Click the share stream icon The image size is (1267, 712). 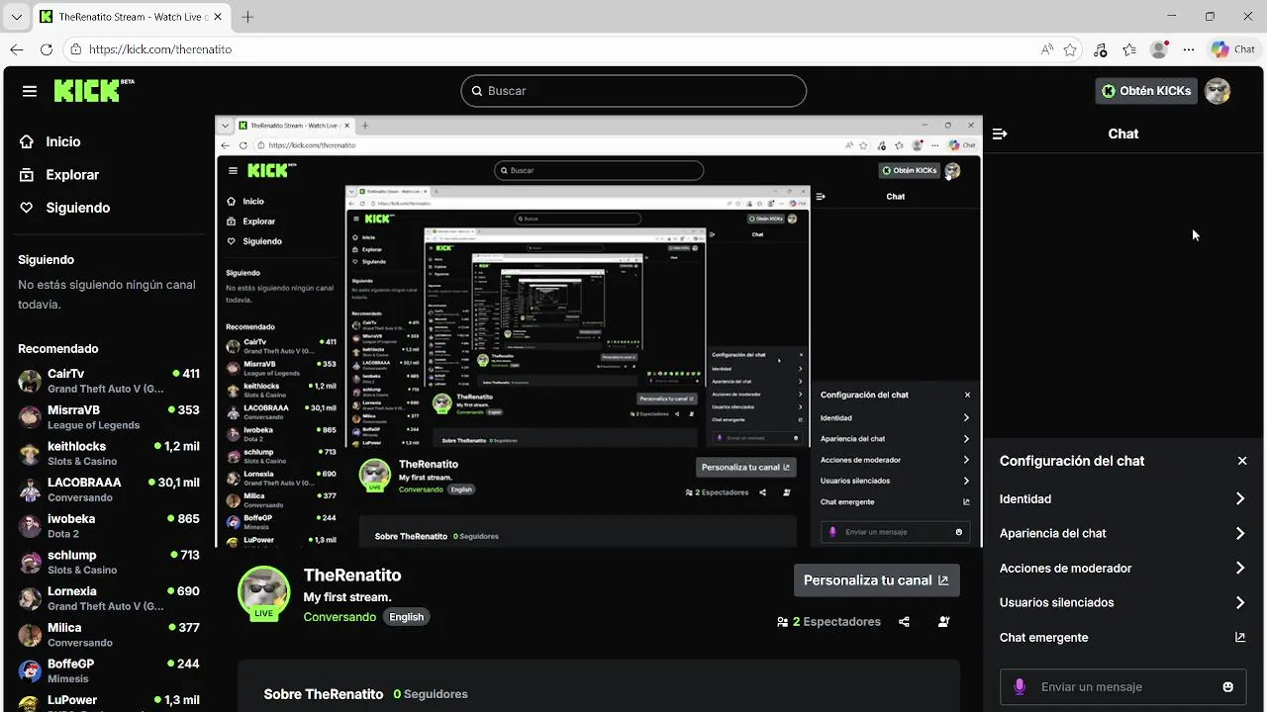coord(904,622)
